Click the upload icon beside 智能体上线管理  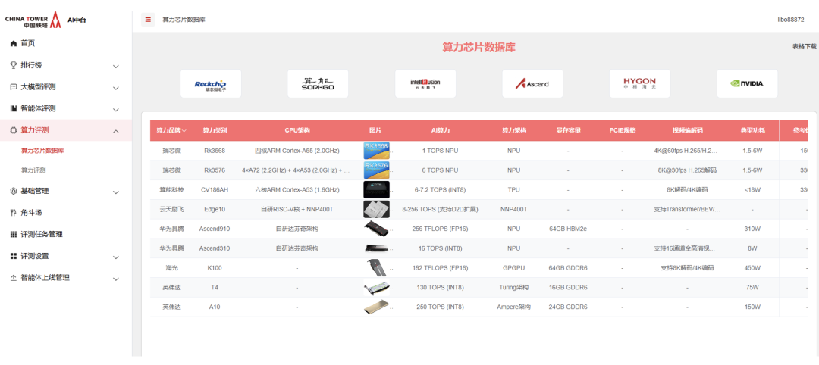coord(14,278)
